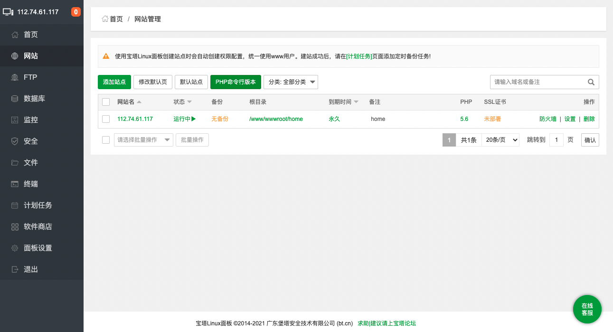Viewport: 613px width, 332px height.
Task: Click the 网站管理 breadcrumb text
Action: (148, 19)
